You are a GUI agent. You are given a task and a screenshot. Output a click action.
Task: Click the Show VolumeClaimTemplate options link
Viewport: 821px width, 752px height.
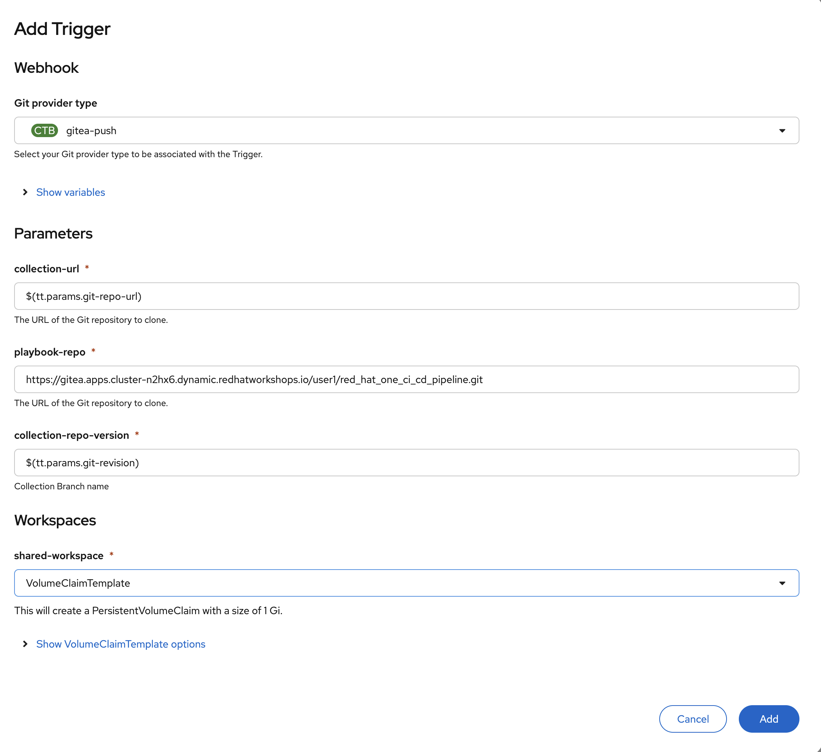[120, 644]
